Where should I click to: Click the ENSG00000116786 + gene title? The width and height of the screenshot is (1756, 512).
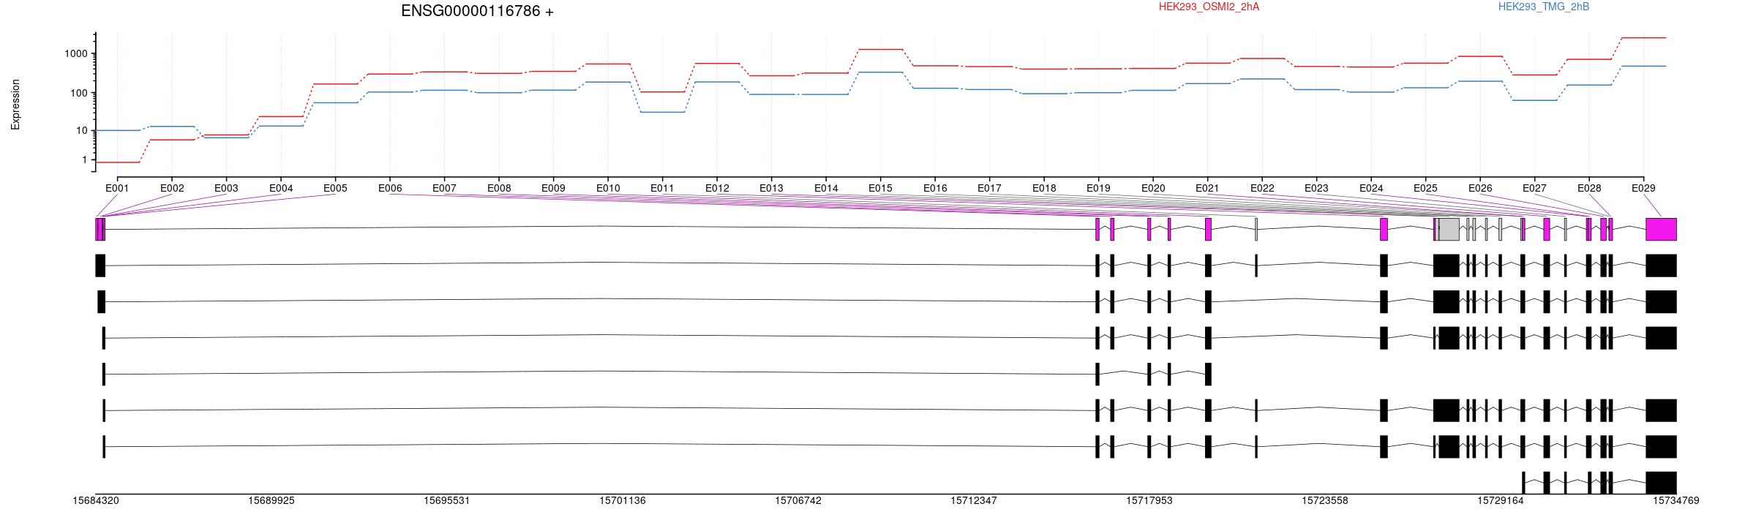tap(477, 11)
